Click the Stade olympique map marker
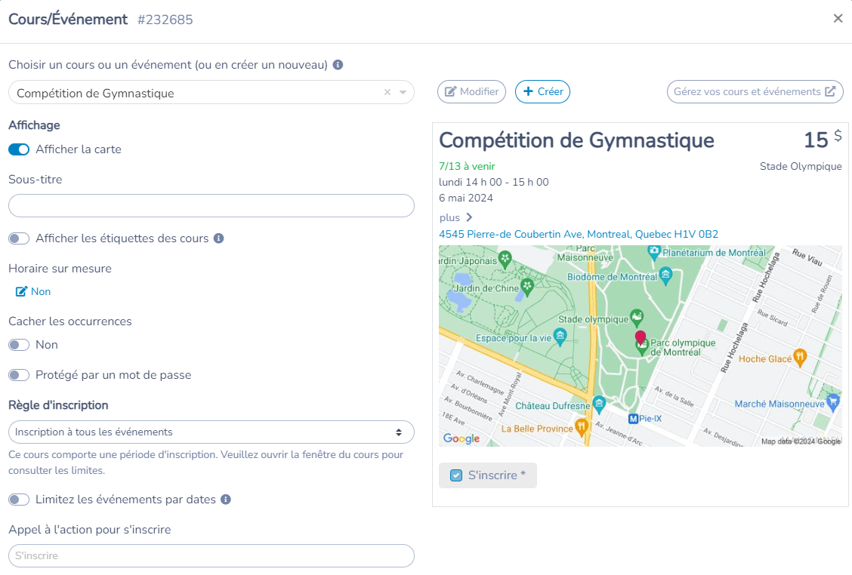The image size is (852, 575). (637, 317)
